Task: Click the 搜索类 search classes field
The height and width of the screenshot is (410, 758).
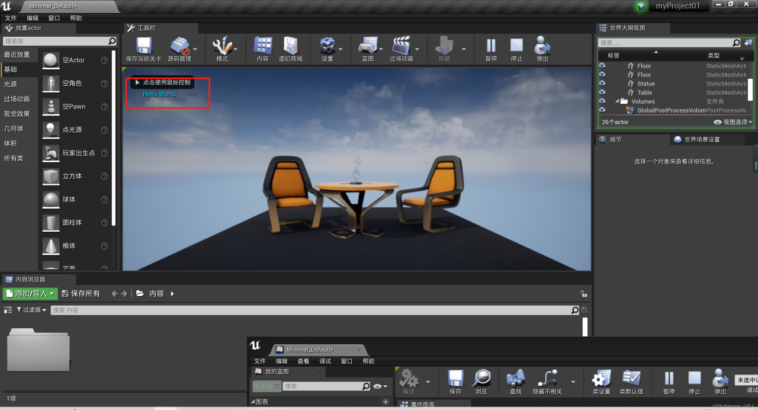Action: [x=60, y=41]
